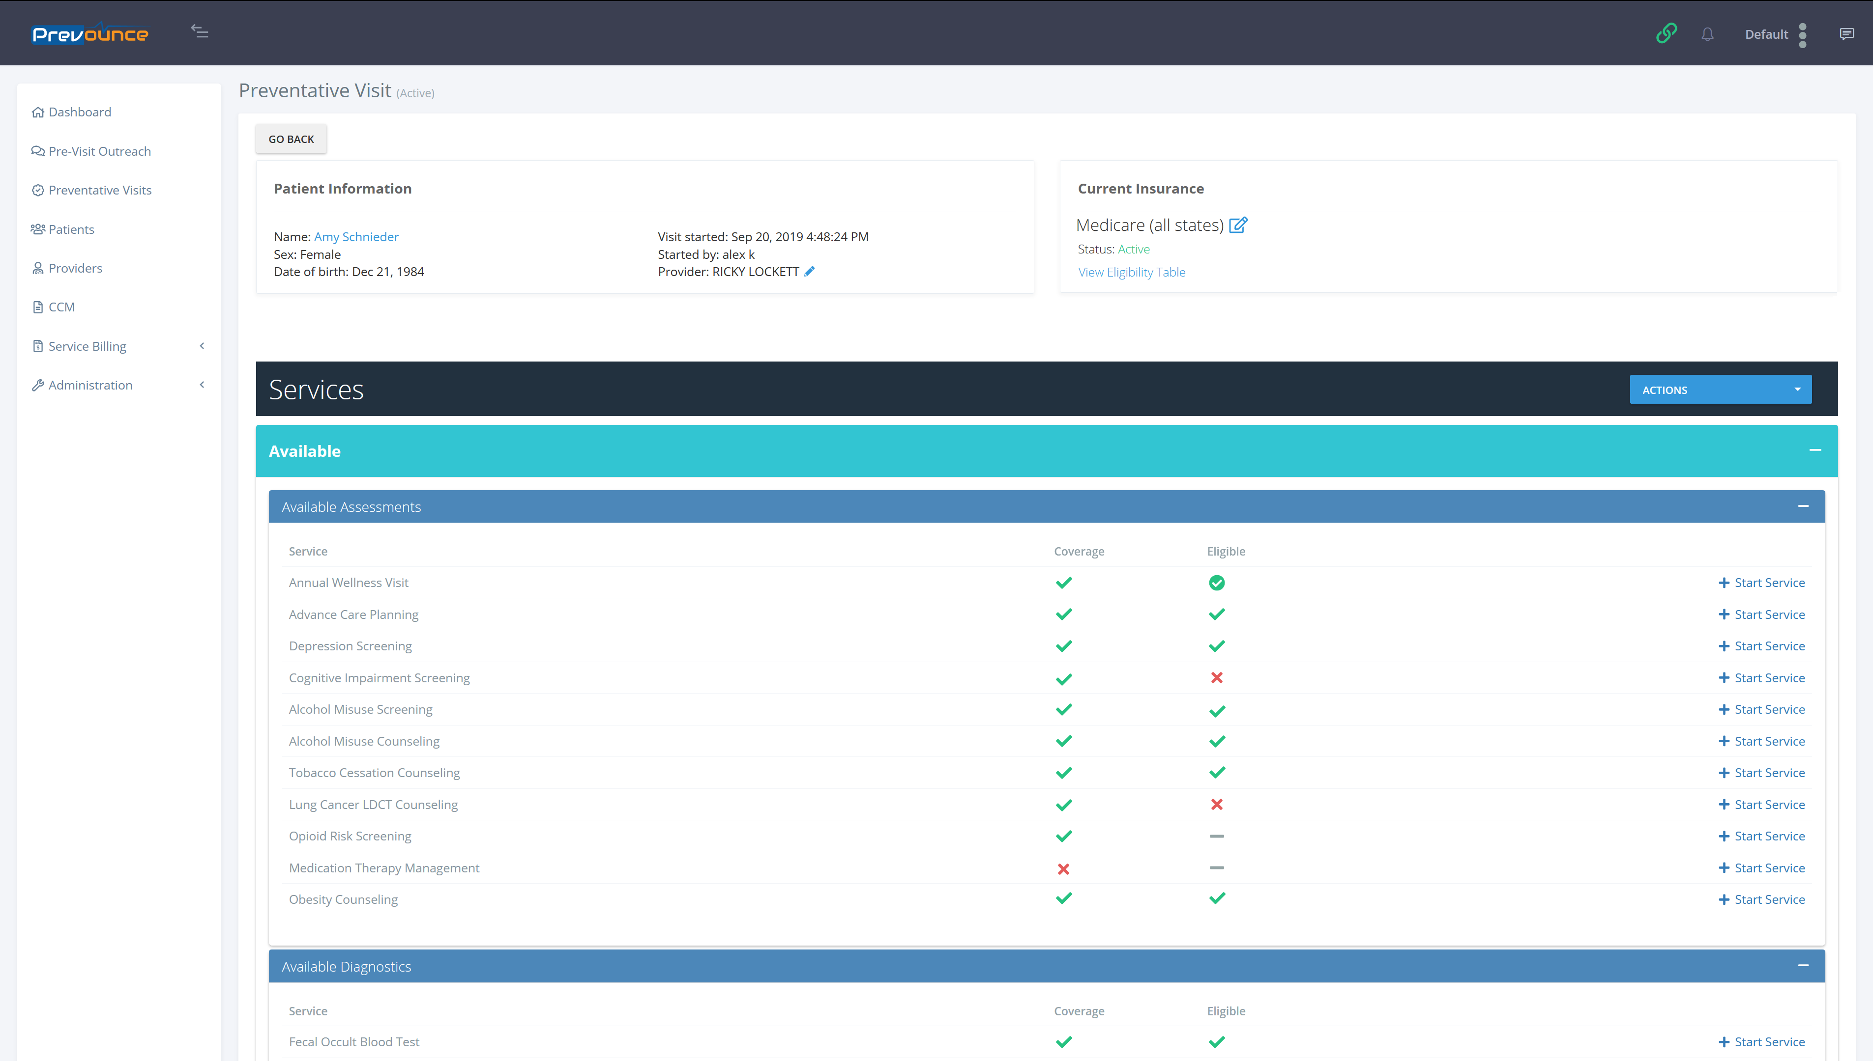Open the notifications bell
The height and width of the screenshot is (1061, 1873).
coord(1707,34)
